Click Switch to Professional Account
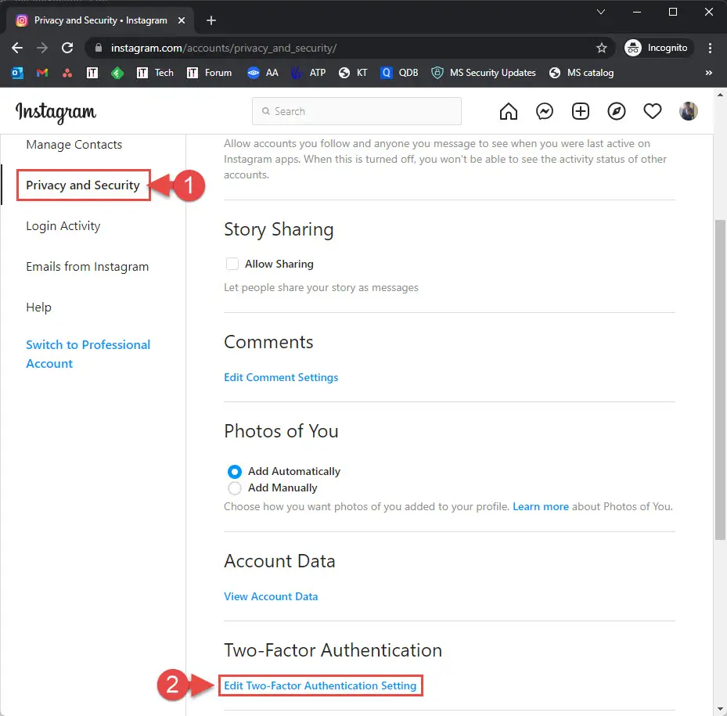 tap(88, 354)
